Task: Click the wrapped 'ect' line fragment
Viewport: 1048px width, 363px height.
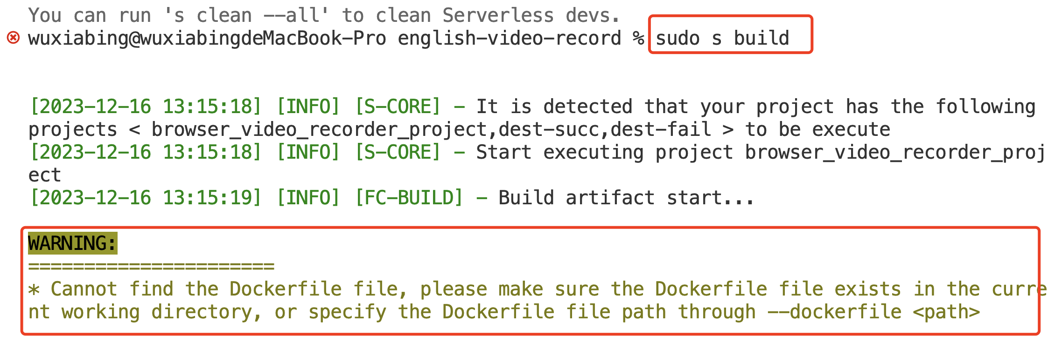Action: pyautogui.click(x=45, y=175)
